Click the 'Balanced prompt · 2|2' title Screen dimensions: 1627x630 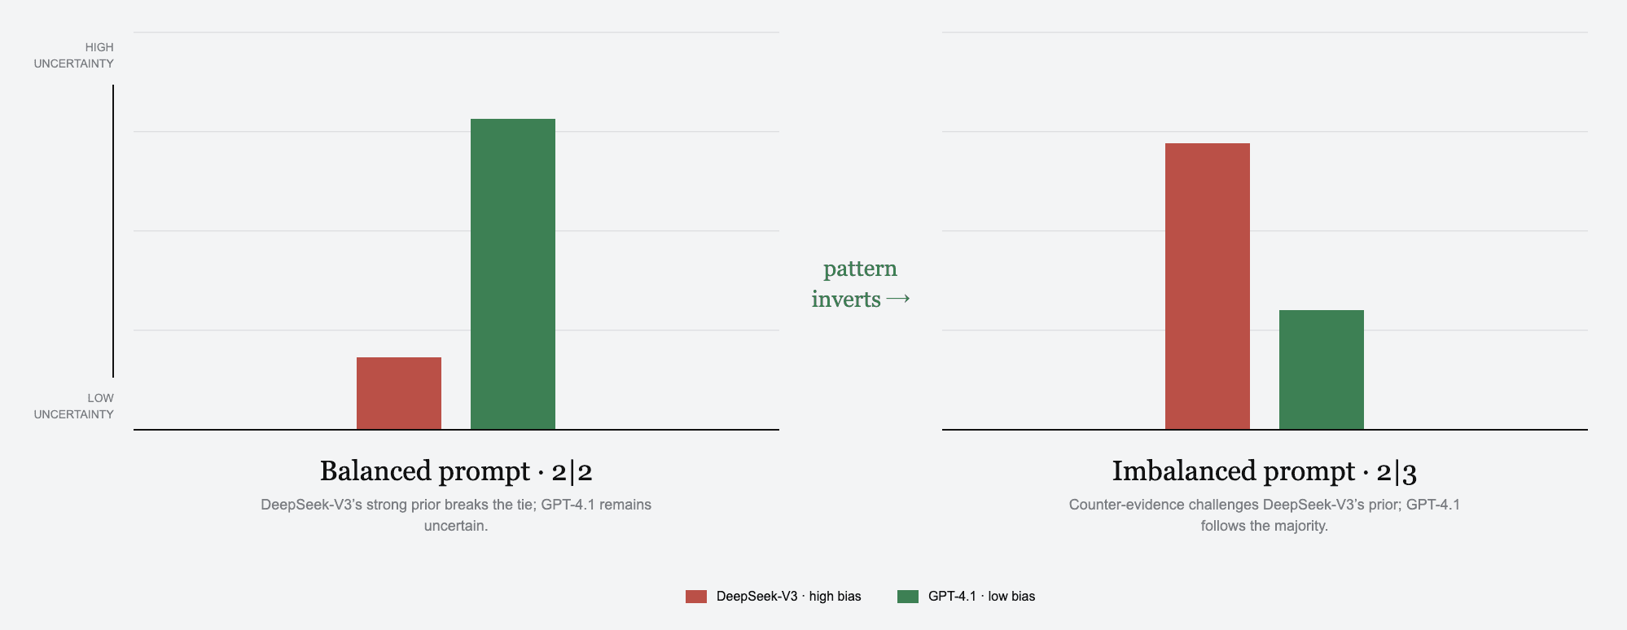click(456, 471)
